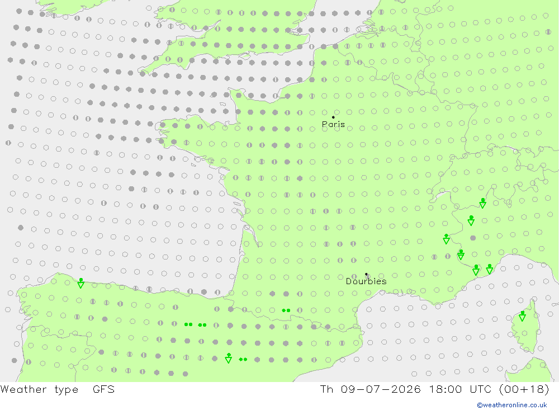This screenshot has width=559, height=410.
Task: Click the green shower symbol on Spain's north coast
Action: tap(81, 283)
